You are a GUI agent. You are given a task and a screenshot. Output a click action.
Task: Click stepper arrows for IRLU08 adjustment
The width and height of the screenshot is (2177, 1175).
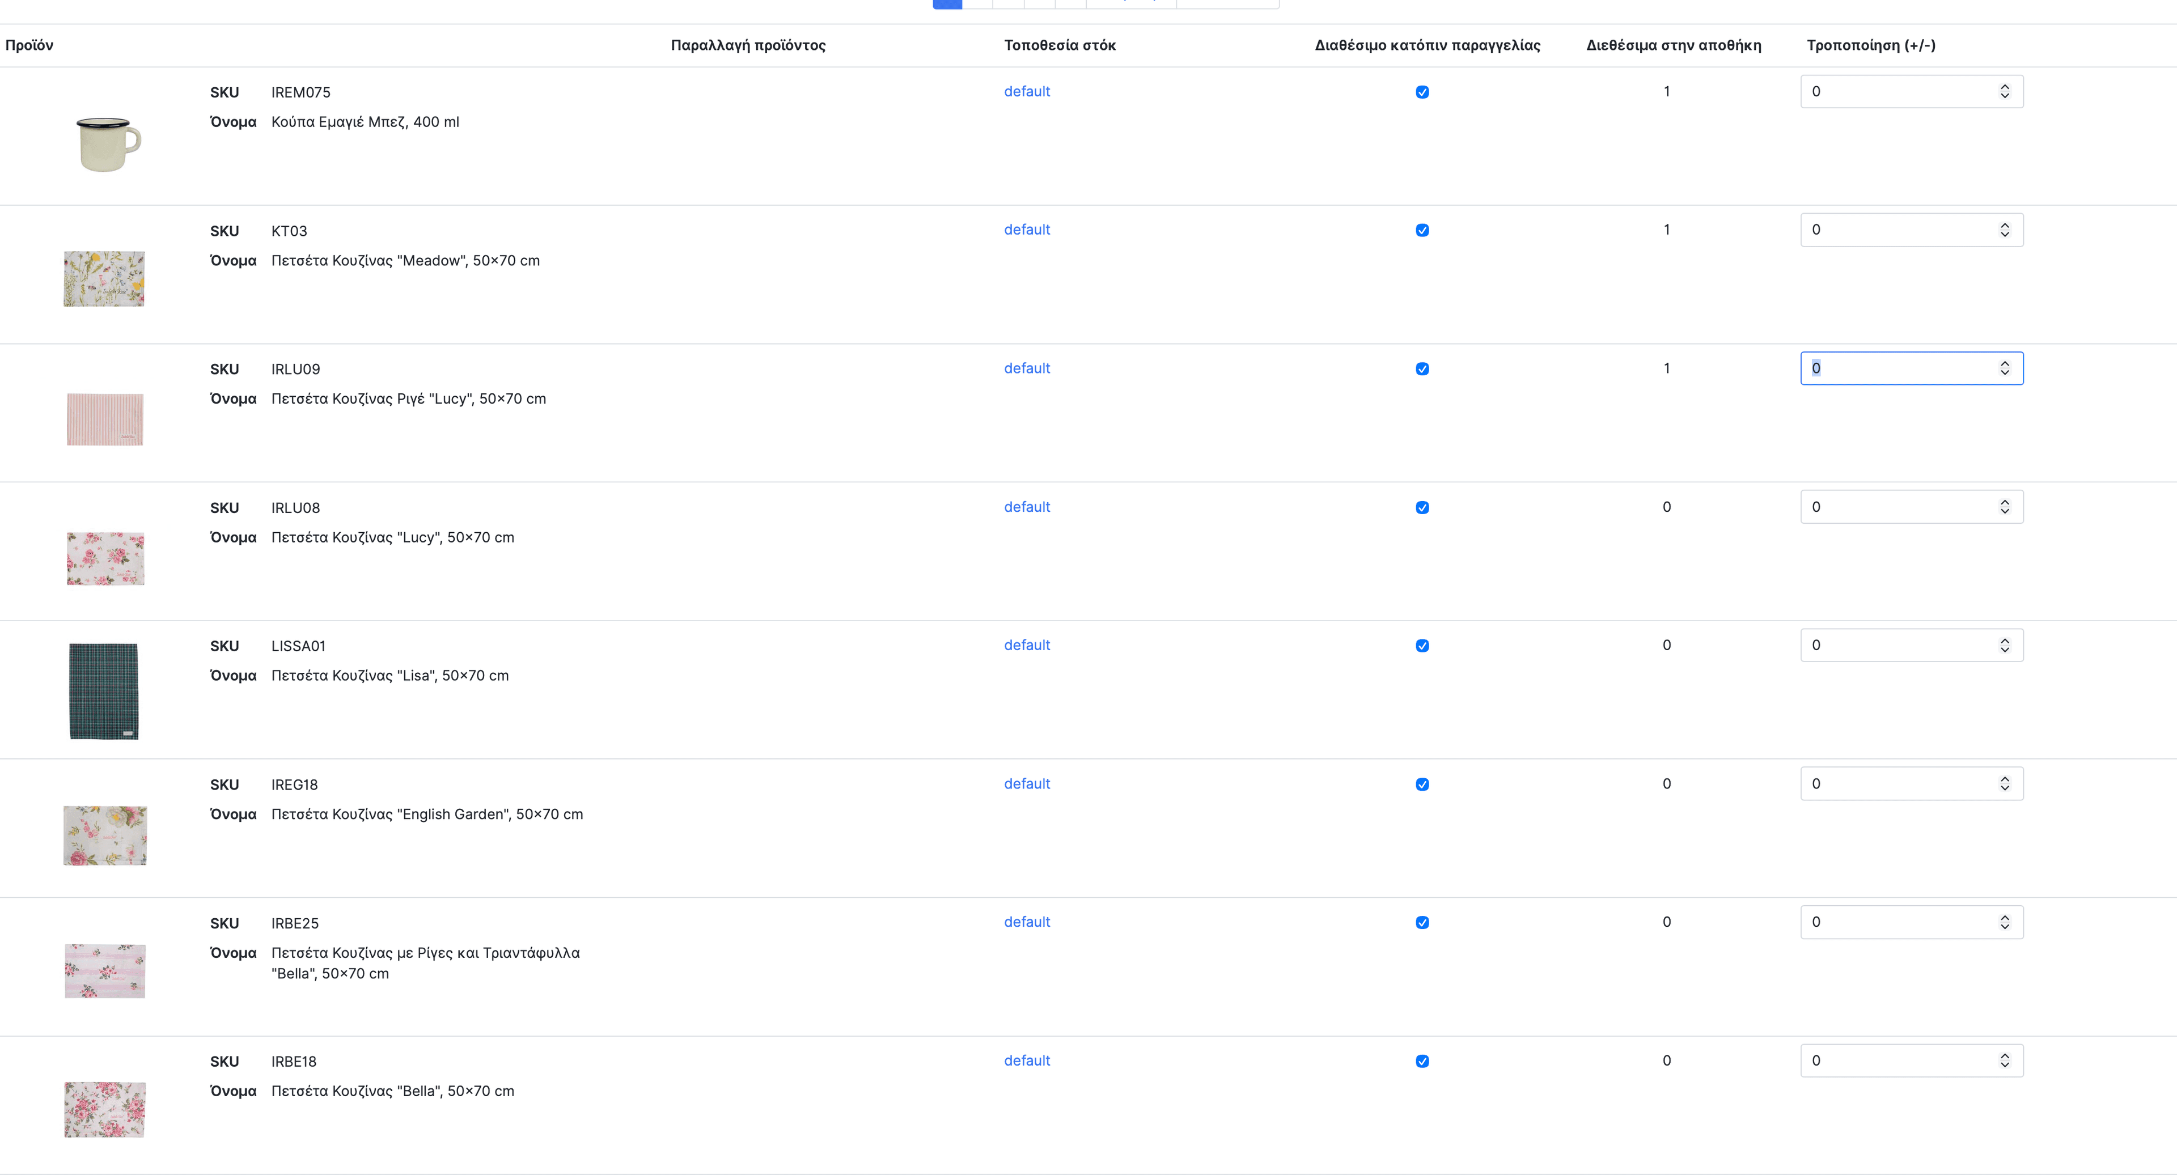coord(2005,507)
